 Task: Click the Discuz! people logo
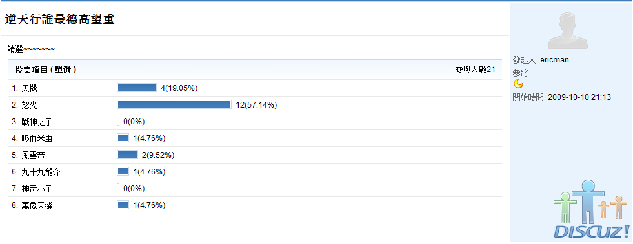point(592,209)
